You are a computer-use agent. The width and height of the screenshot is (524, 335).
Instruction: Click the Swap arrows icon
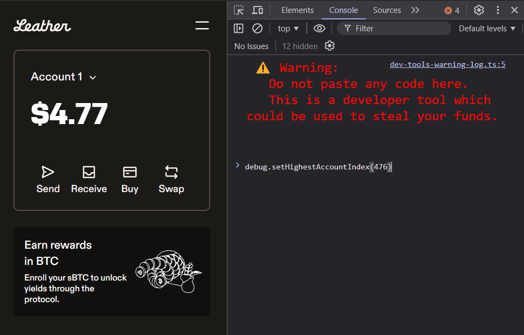click(171, 172)
